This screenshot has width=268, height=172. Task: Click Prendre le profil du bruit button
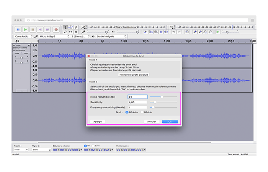134,75
